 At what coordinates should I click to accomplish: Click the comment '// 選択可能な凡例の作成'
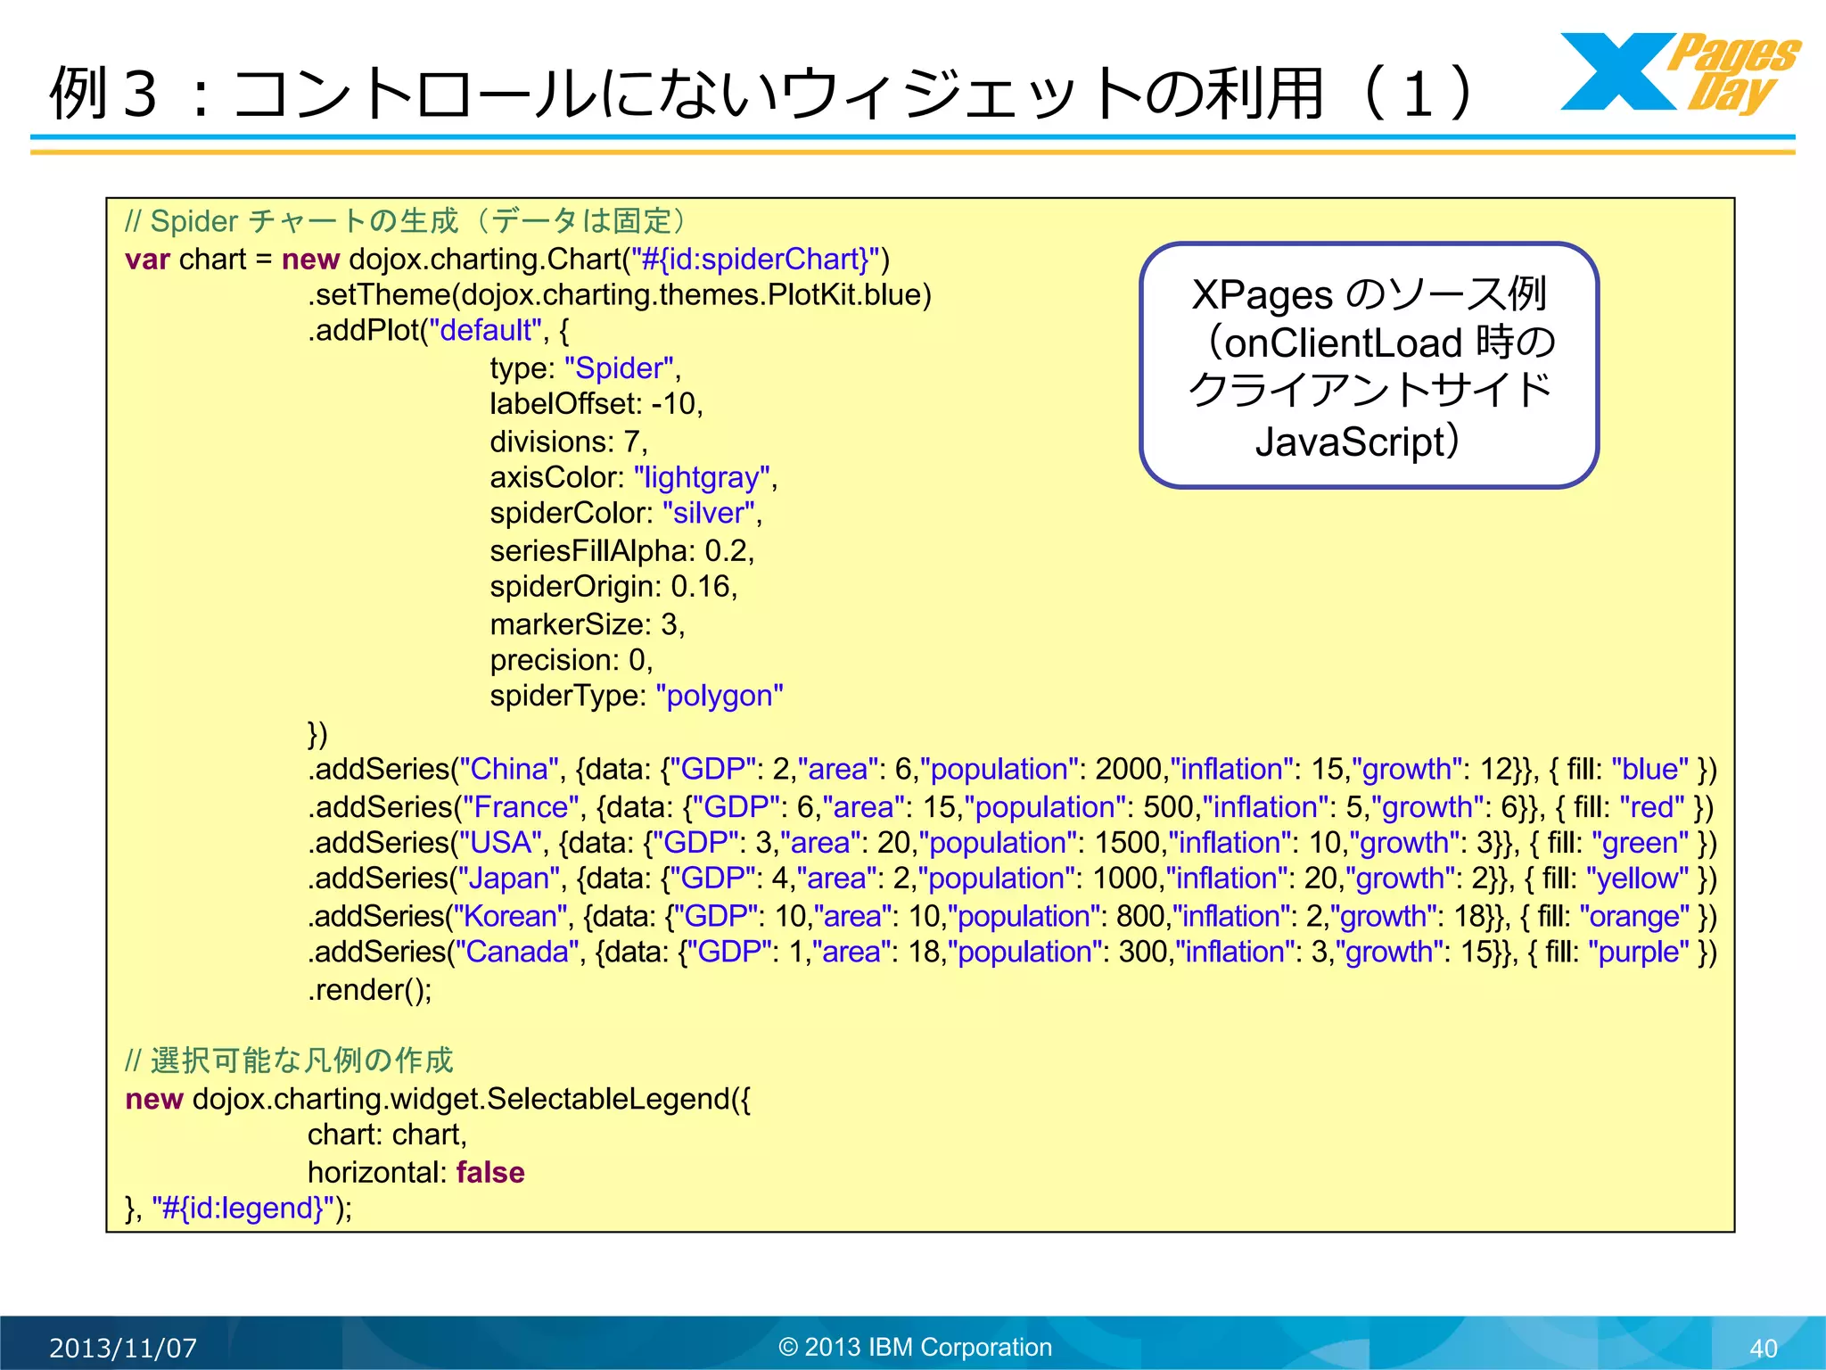(x=289, y=1060)
